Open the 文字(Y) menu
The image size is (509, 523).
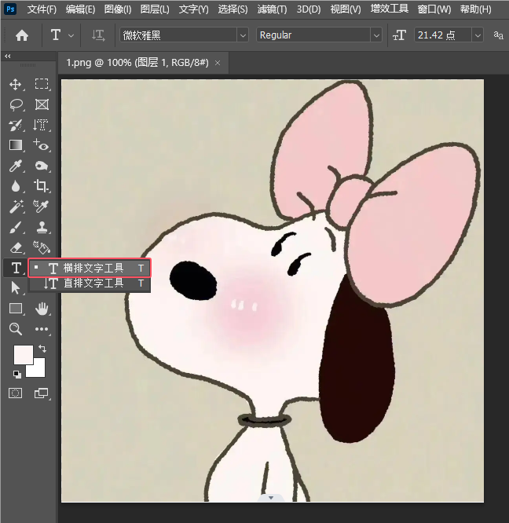tap(194, 9)
